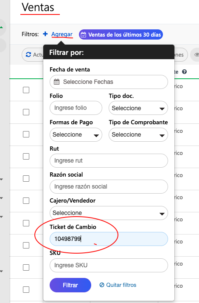The width and height of the screenshot is (199, 303).
Task: Open the Tipo doc. dropdown
Action: tap(138, 108)
